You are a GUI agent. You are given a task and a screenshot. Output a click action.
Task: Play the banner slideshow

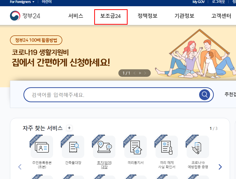(x=140, y=73)
